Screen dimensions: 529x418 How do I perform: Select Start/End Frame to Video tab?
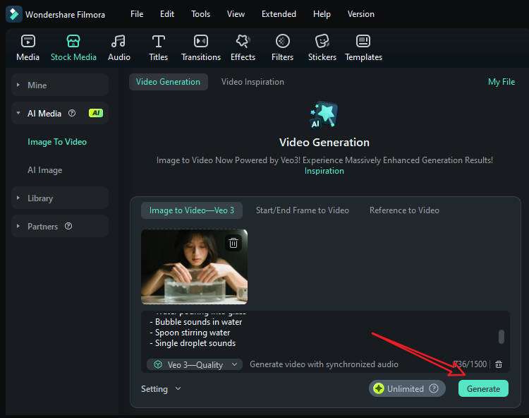303,210
